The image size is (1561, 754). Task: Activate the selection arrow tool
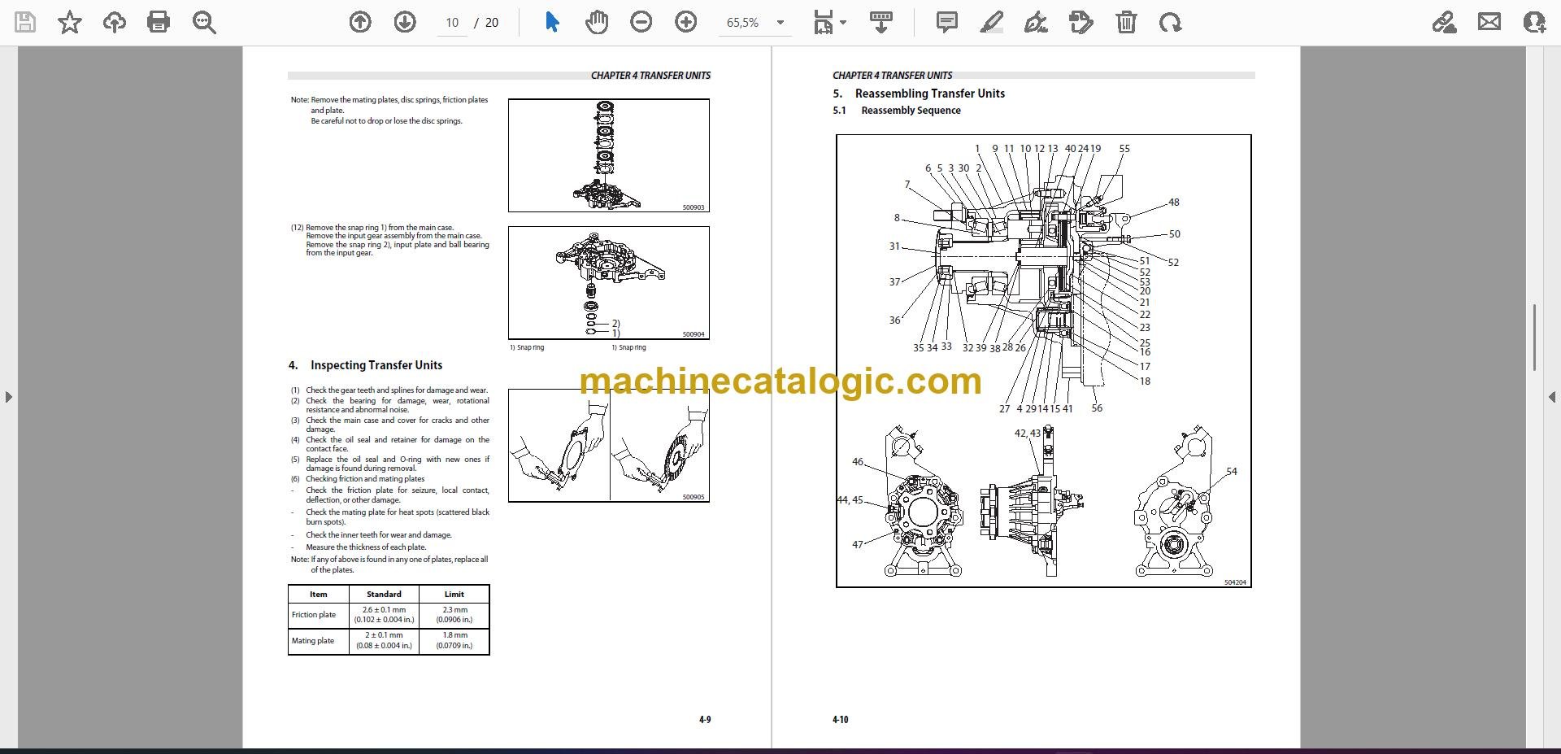click(552, 22)
